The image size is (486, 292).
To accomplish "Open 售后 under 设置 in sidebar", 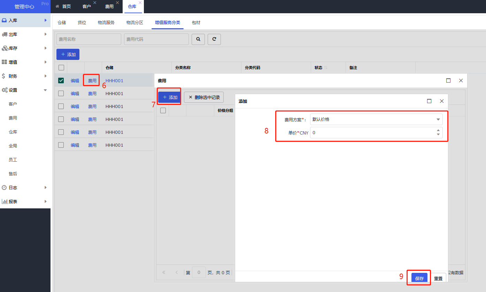I will click(x=13, y=174).
